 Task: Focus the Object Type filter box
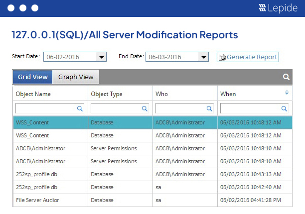(x=120, y=108)
